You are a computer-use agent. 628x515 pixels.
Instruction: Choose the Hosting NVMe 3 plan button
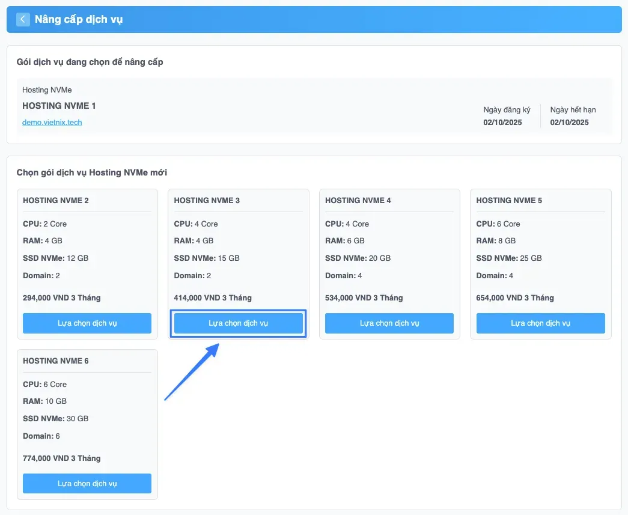pos(238,323)
